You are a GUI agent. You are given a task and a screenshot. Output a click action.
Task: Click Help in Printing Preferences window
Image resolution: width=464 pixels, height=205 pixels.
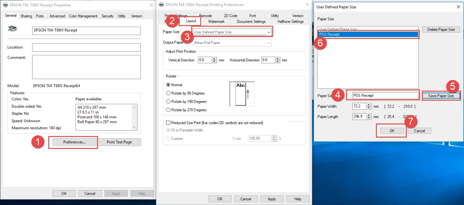[x=298, y=199]
